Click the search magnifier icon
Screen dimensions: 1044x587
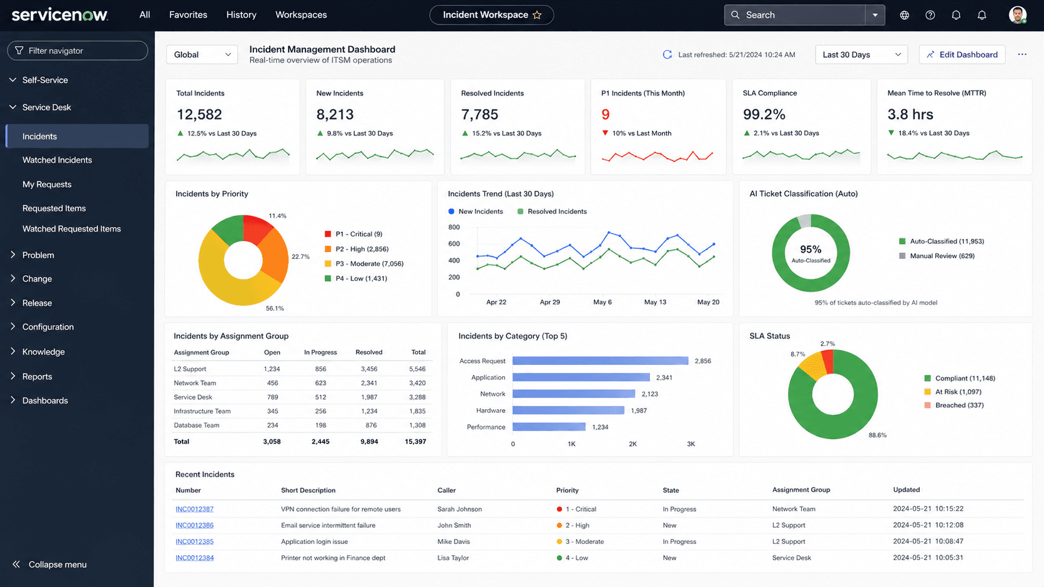[x=736, y=15]
